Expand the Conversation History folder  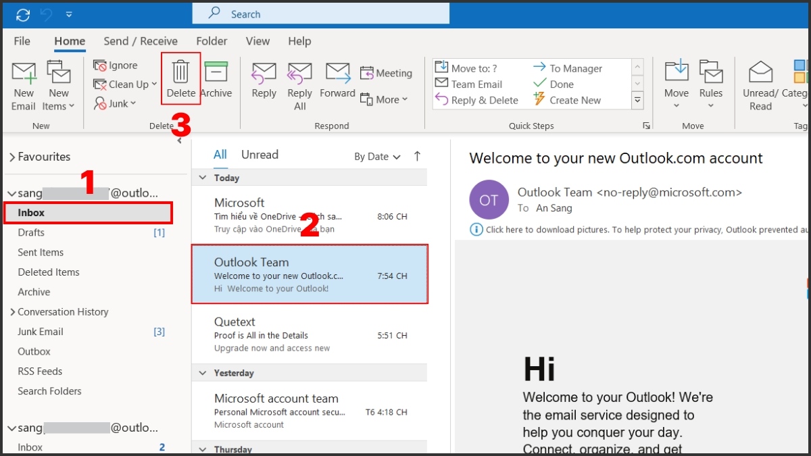(x=12, y=312)
